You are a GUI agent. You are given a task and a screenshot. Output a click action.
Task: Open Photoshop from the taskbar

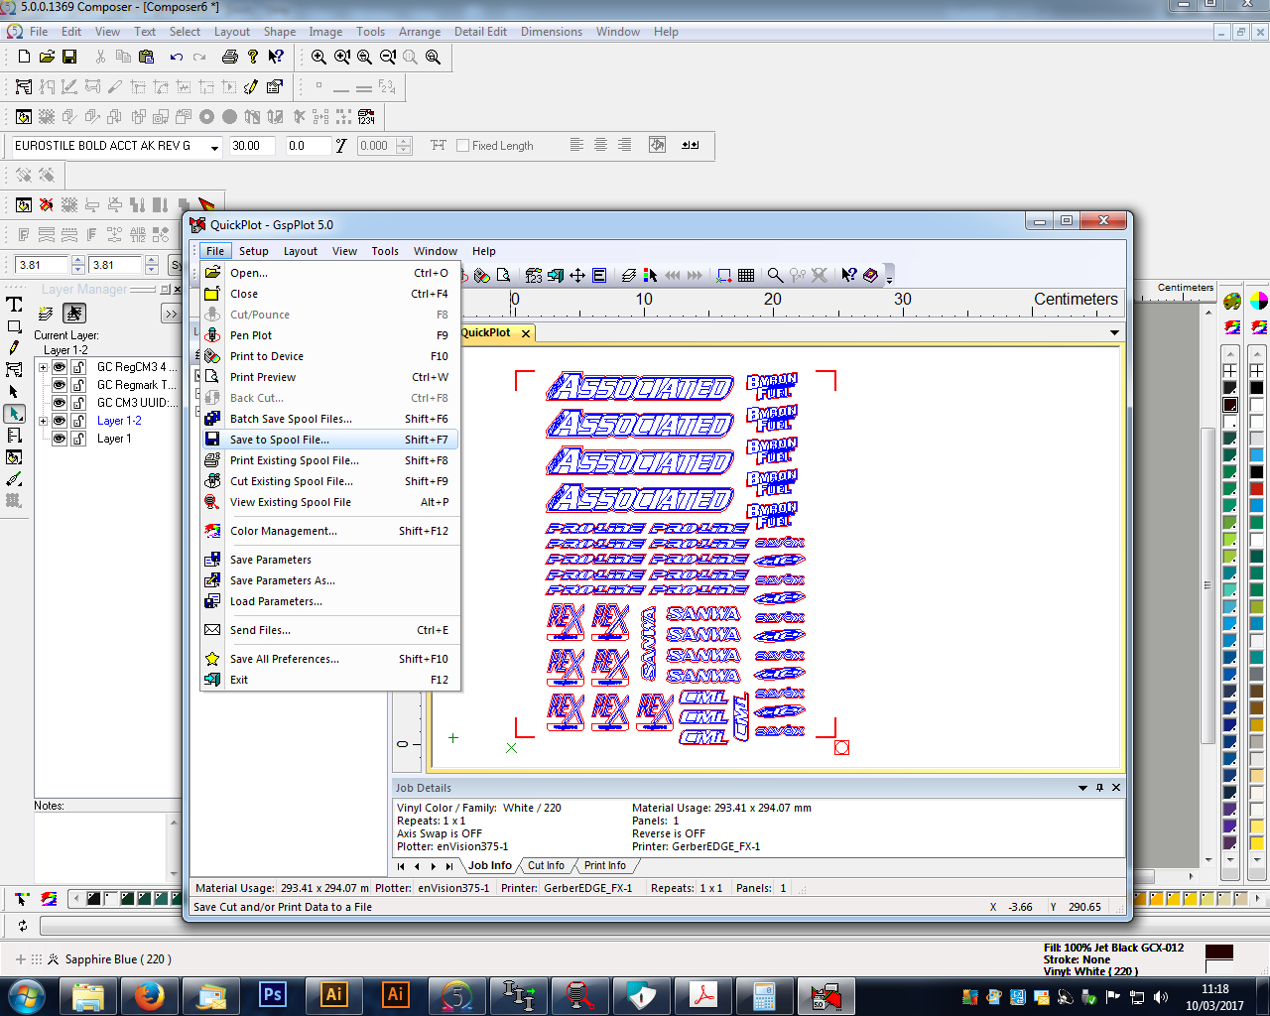pyautogui.click(x=272, y=995)
